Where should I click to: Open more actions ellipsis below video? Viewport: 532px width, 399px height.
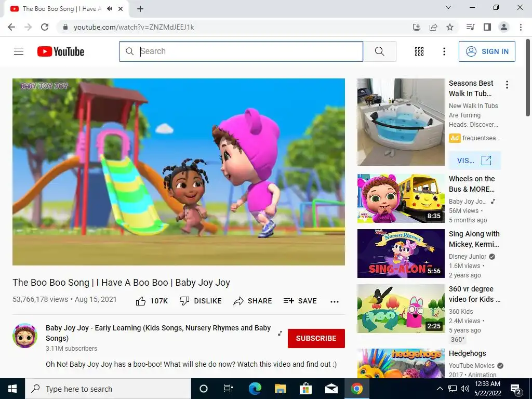pyautogui.click(x=335, y=301)
